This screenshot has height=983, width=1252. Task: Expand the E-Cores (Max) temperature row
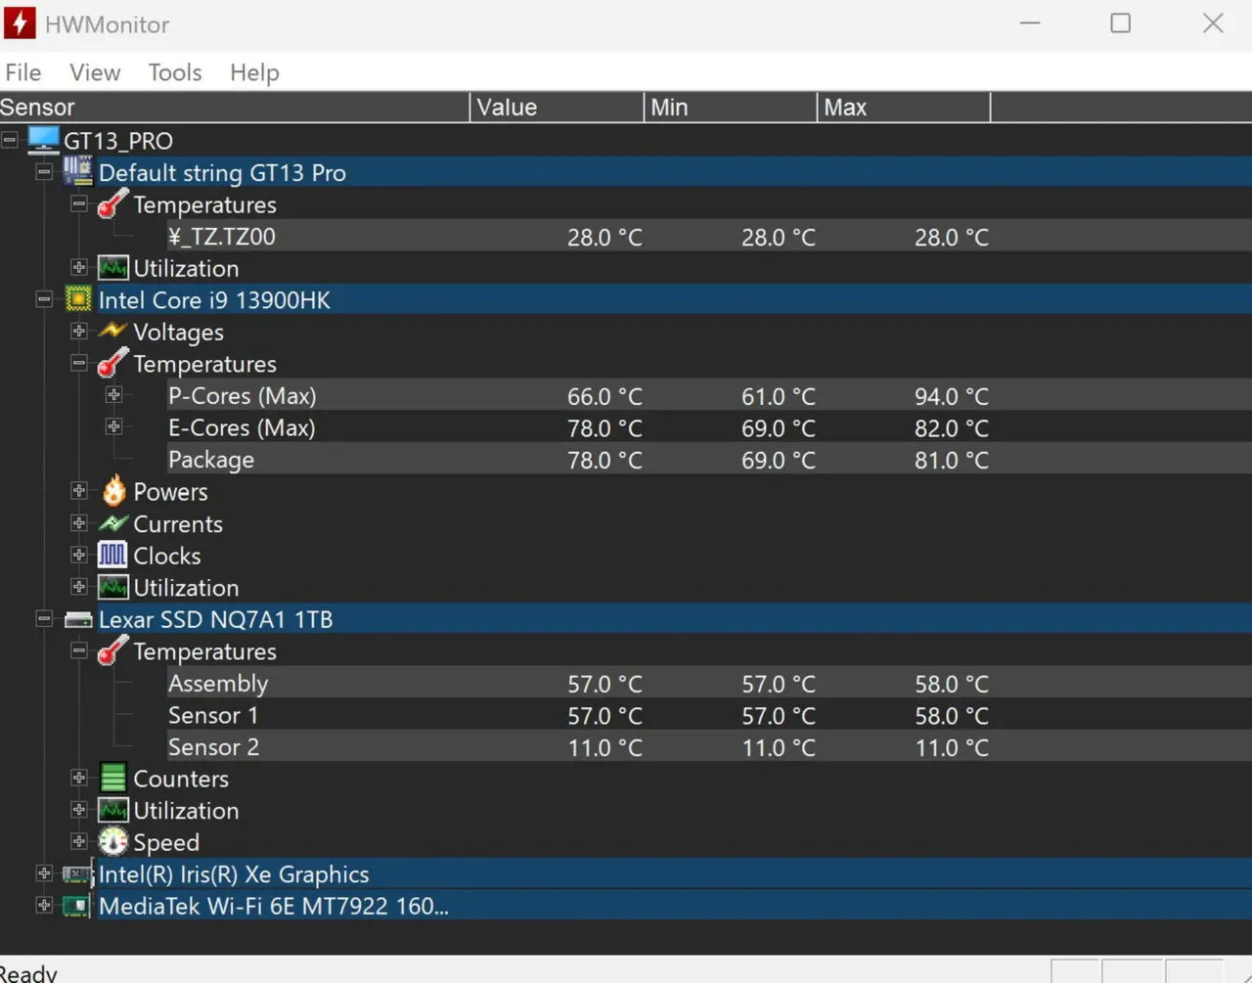(x=114, y=427)
